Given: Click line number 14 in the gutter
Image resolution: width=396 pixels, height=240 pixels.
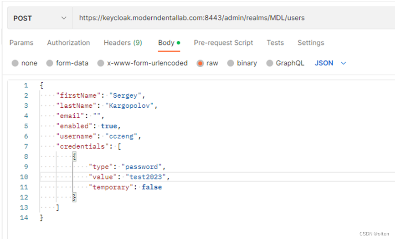Looking at the screenshot, I should (x=24, y=218).
